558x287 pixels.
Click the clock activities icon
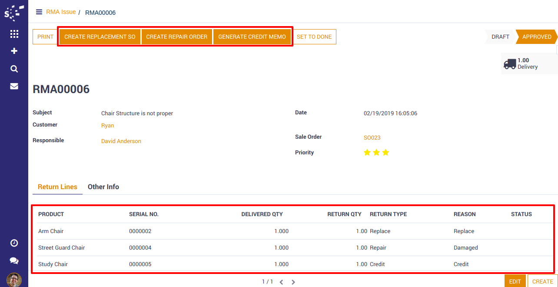pos(14,243)
